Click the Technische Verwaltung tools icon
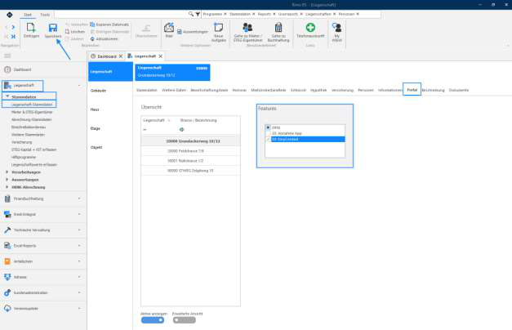 coord(7,230)
